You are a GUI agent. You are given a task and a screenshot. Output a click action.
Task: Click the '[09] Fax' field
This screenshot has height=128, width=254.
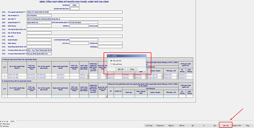(79, 26)
